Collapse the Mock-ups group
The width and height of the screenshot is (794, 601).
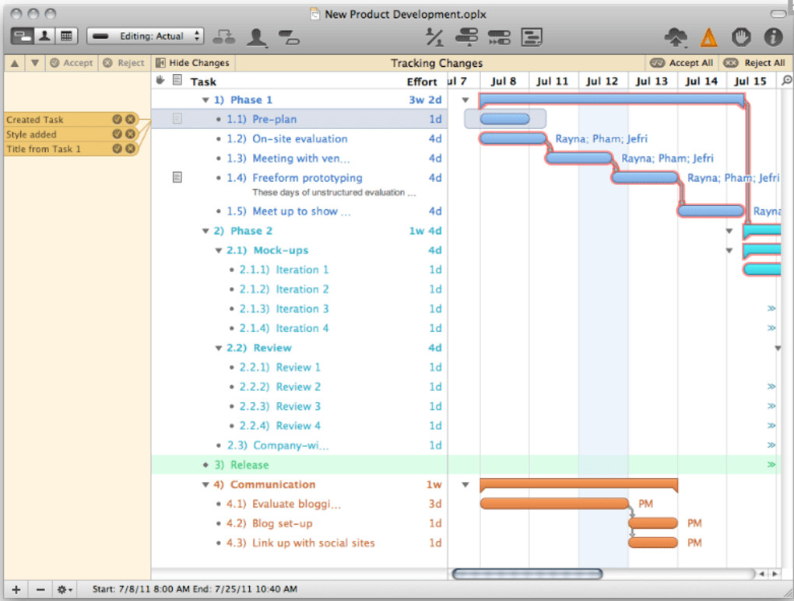click(x=219, y=250)
